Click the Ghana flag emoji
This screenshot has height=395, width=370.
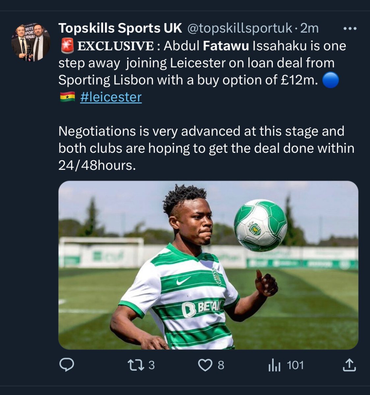pyautogui.click(x=67, y=97)
